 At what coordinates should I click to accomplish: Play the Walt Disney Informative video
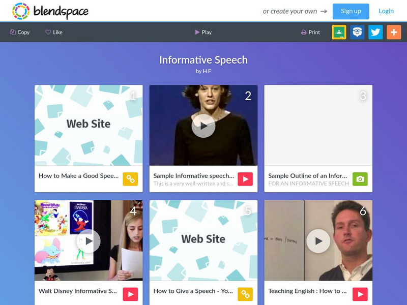pos(89,241)
